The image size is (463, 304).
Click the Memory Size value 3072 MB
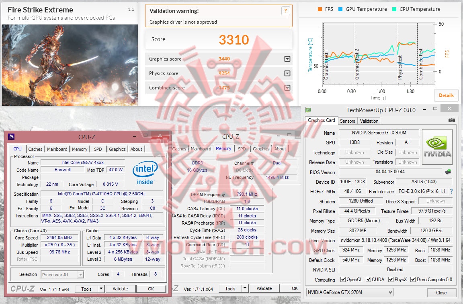point(358,230)
